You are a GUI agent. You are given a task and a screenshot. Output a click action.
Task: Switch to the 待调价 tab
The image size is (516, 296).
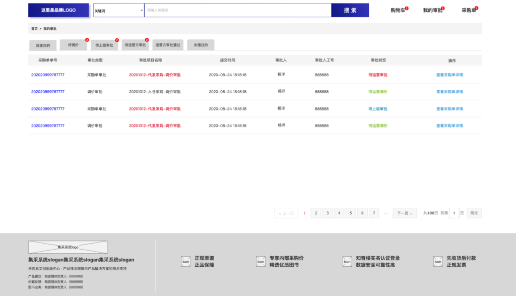click(73, 45)
